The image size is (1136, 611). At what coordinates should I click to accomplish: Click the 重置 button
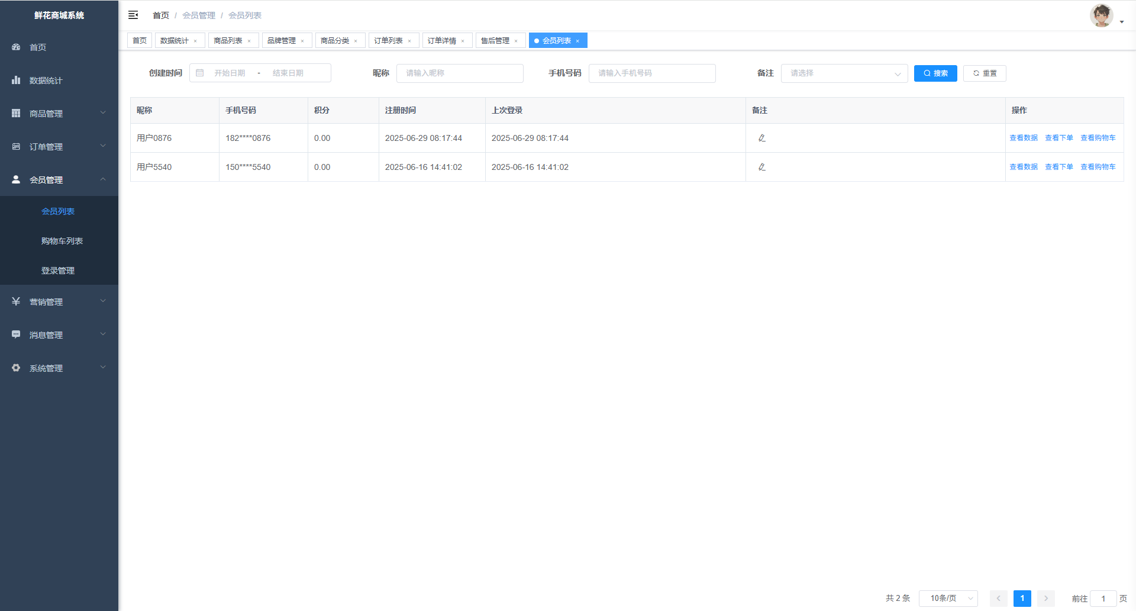985,73
